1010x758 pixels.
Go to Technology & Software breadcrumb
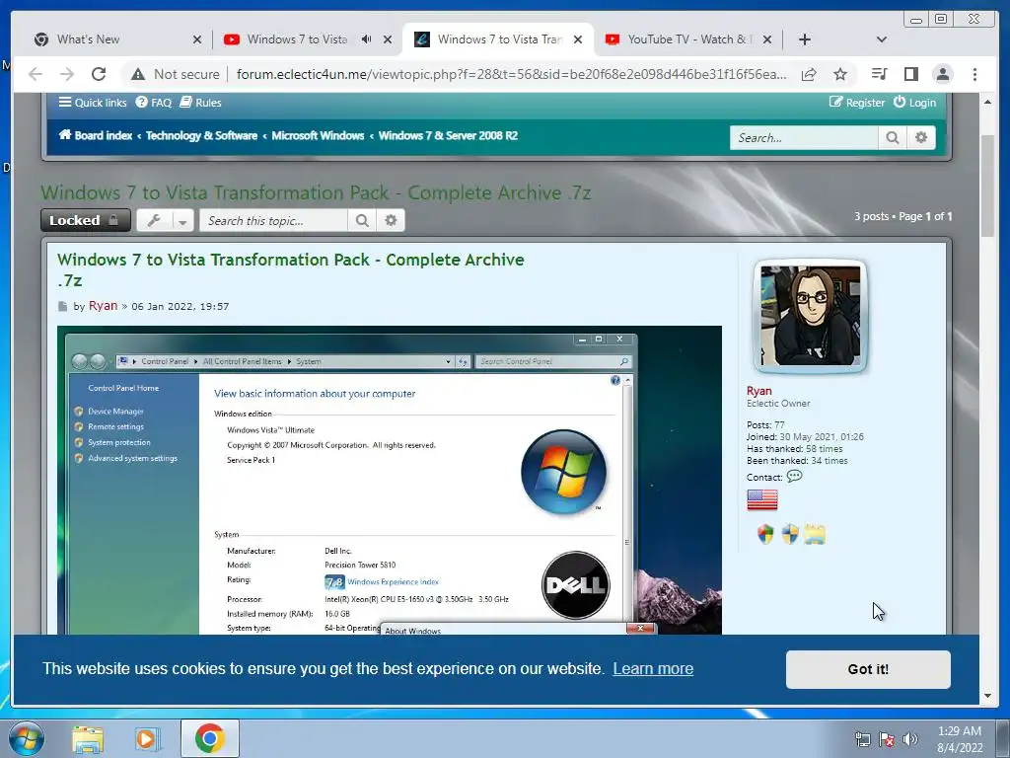pyautogui.click(x=201, y=135)
